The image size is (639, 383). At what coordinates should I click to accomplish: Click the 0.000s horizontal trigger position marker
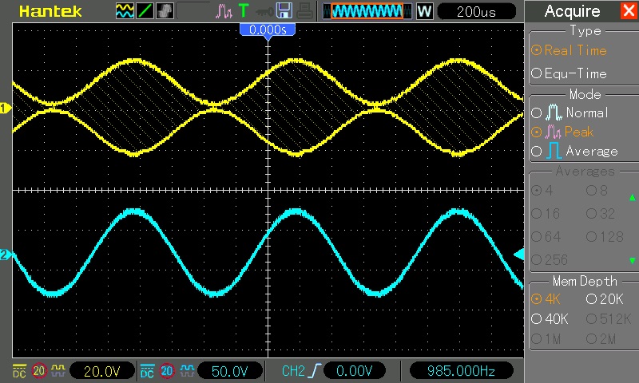click(x=268, y=30)
